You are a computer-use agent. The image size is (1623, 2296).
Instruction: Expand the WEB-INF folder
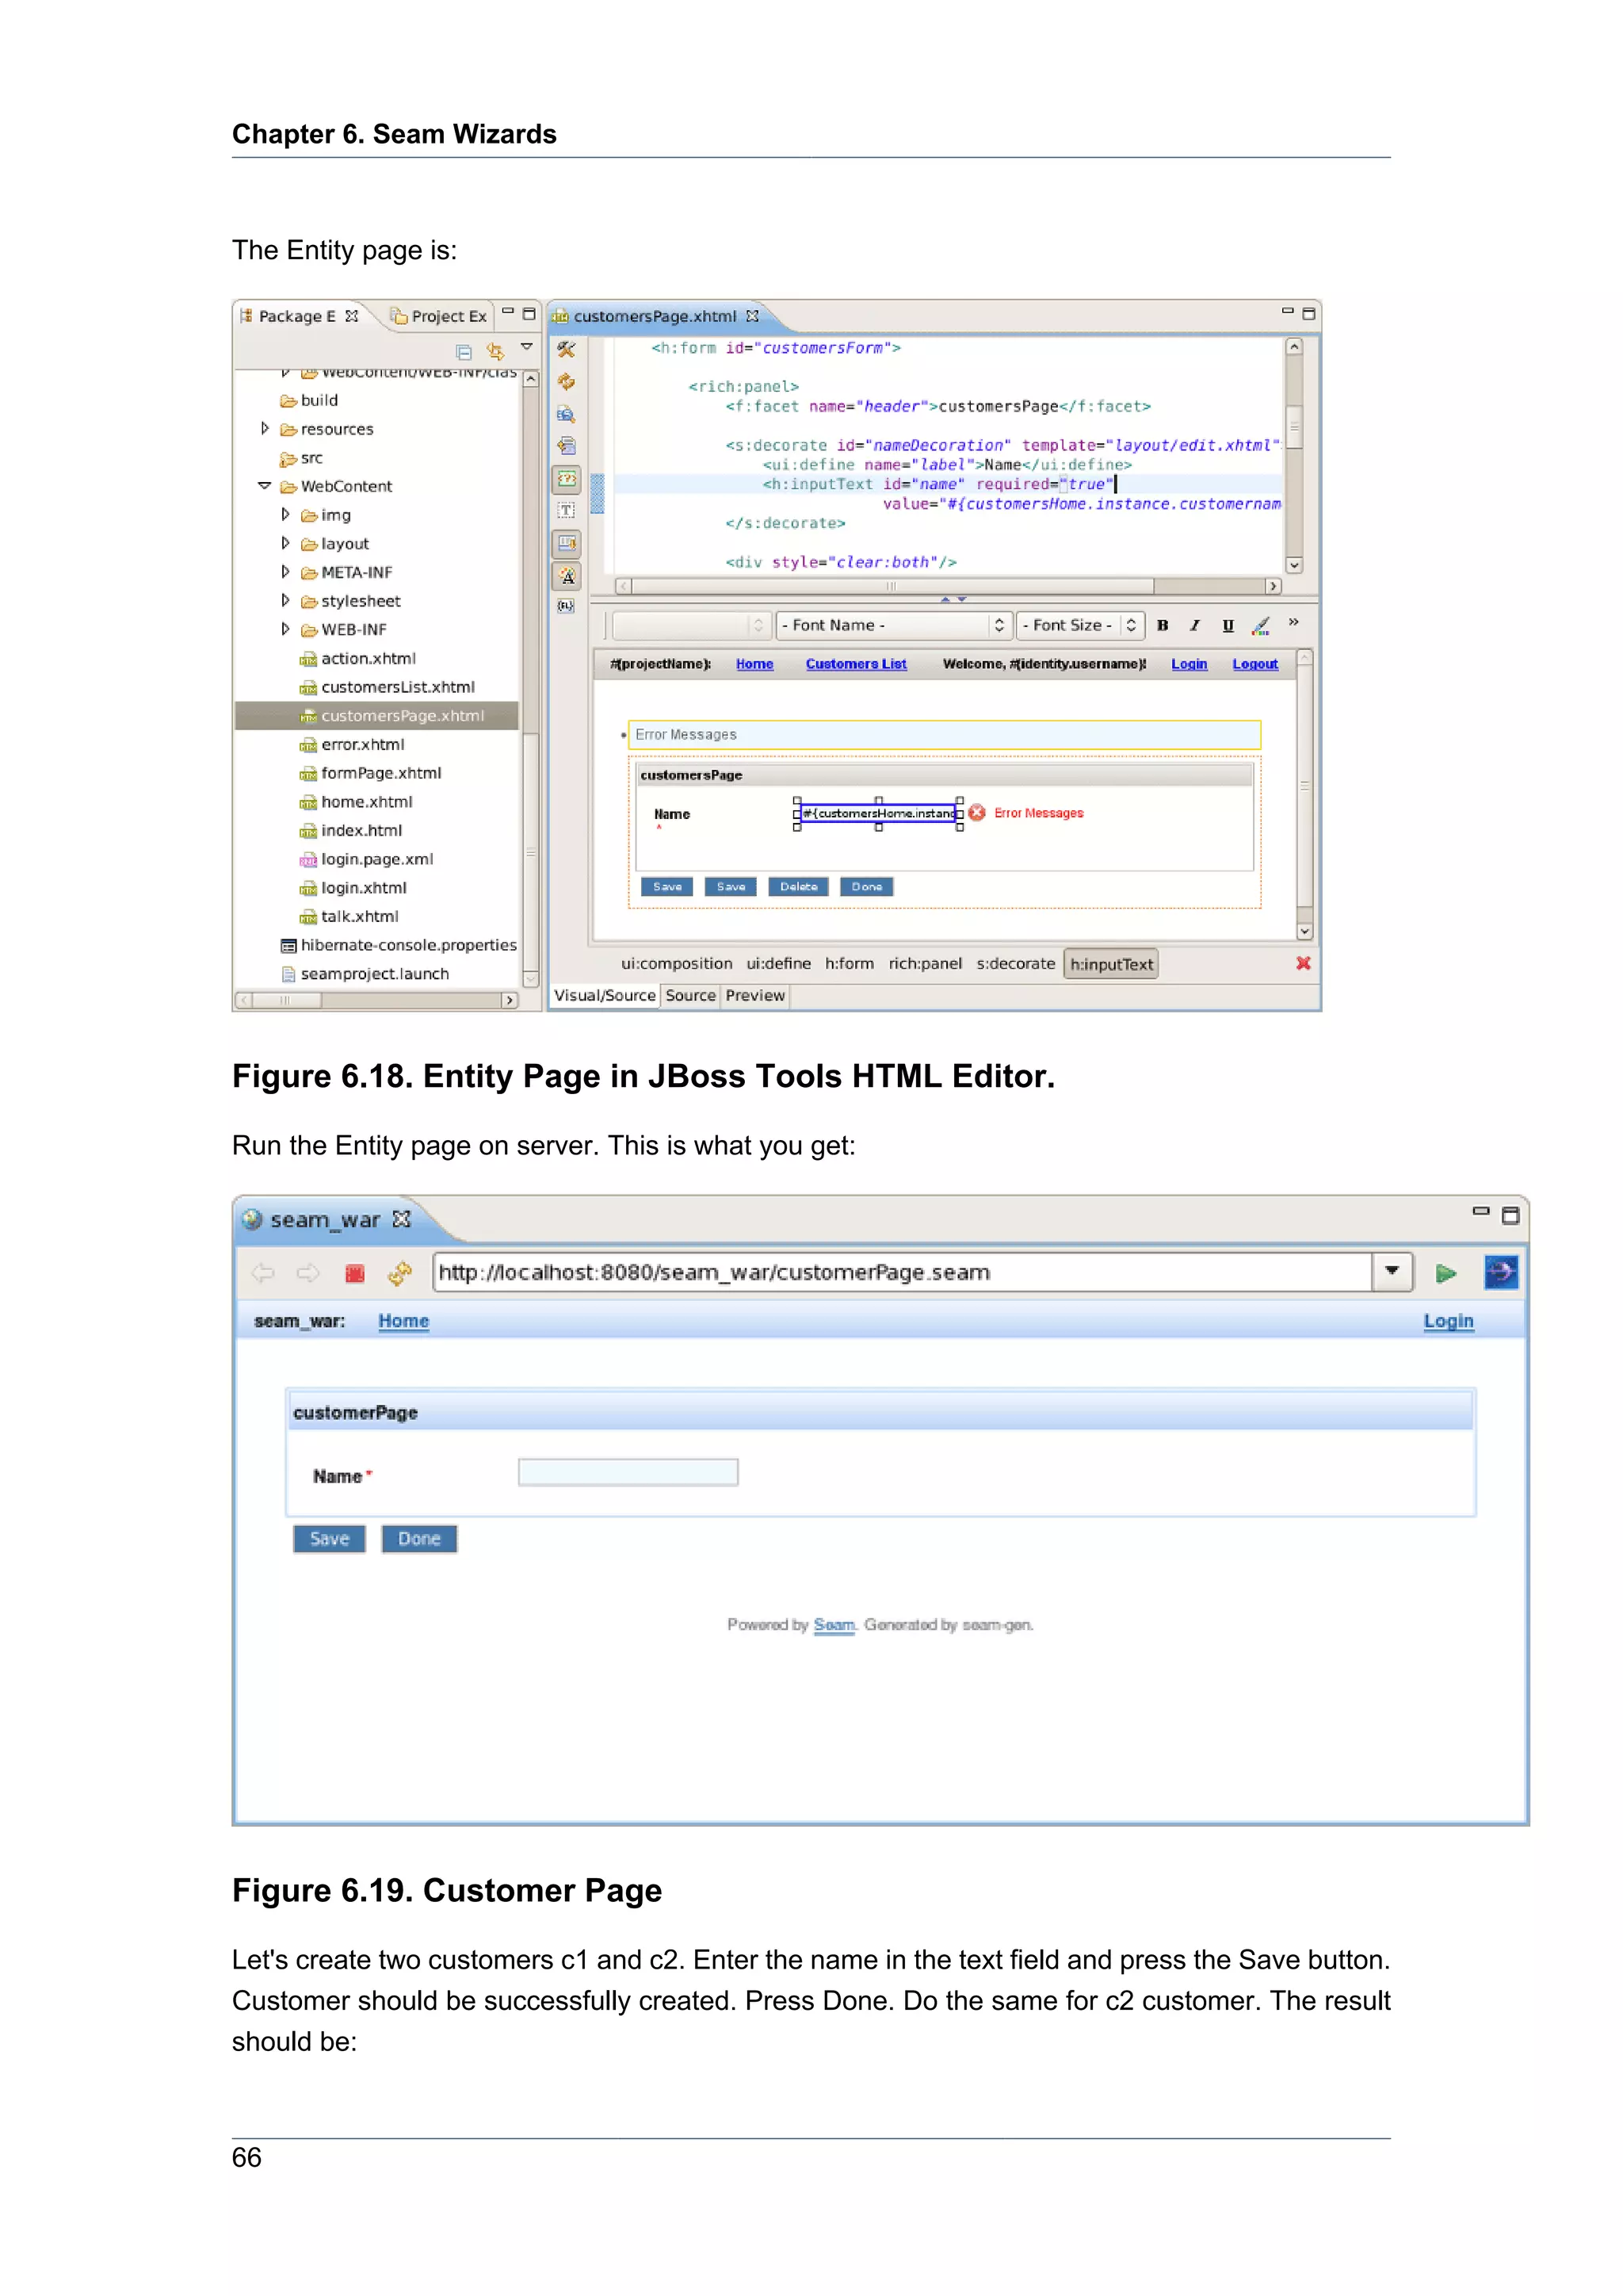pos(286,630)
